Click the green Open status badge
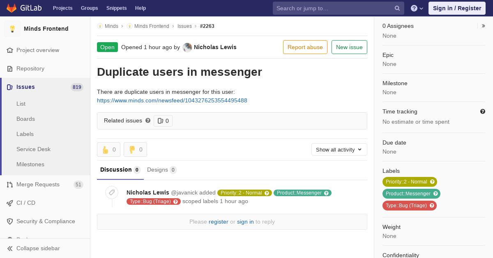Image resolution: width=493 pixels, height=258 pixels. (x=107, y=47)
